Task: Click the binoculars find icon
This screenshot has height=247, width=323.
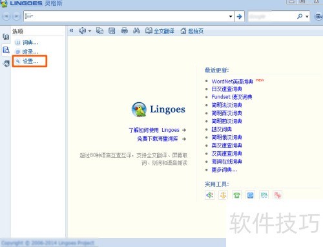Action: click(136, 30)
